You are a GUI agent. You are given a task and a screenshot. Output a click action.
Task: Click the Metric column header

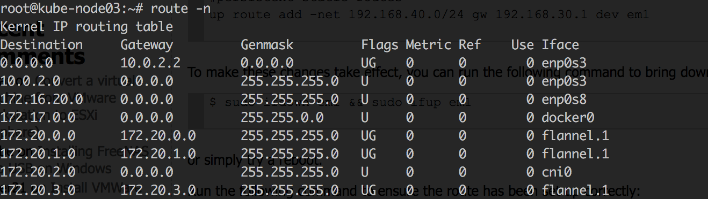(x=428, y=45)
